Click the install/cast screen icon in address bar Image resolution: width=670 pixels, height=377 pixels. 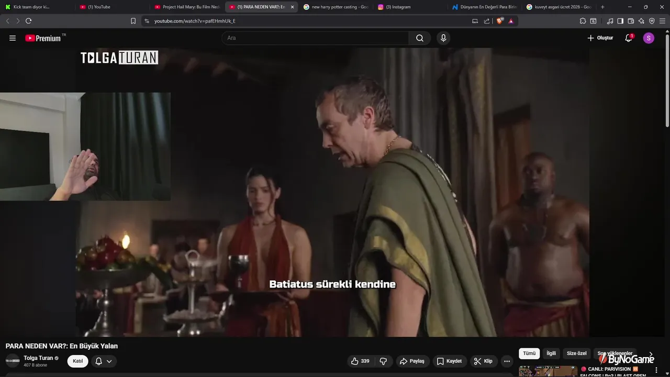click(x=475, y=21)
